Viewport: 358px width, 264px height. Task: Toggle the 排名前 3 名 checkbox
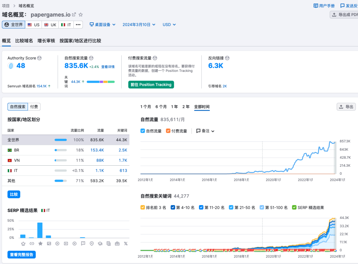(143, 207)
